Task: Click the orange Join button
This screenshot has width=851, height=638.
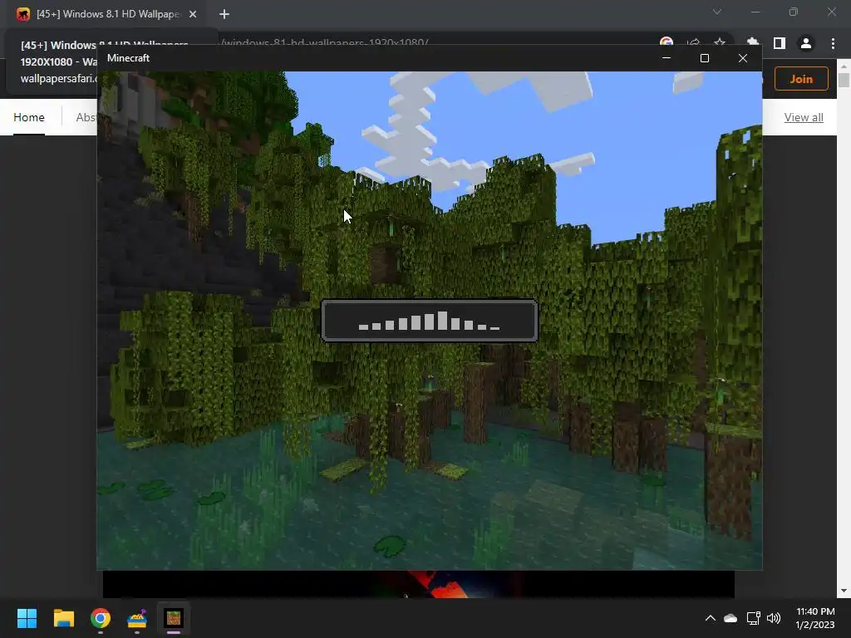Action: 801,79
